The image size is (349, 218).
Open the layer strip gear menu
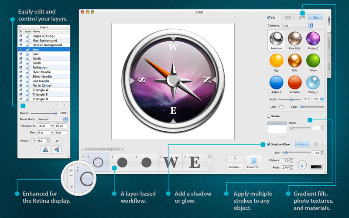coord(209,156)
